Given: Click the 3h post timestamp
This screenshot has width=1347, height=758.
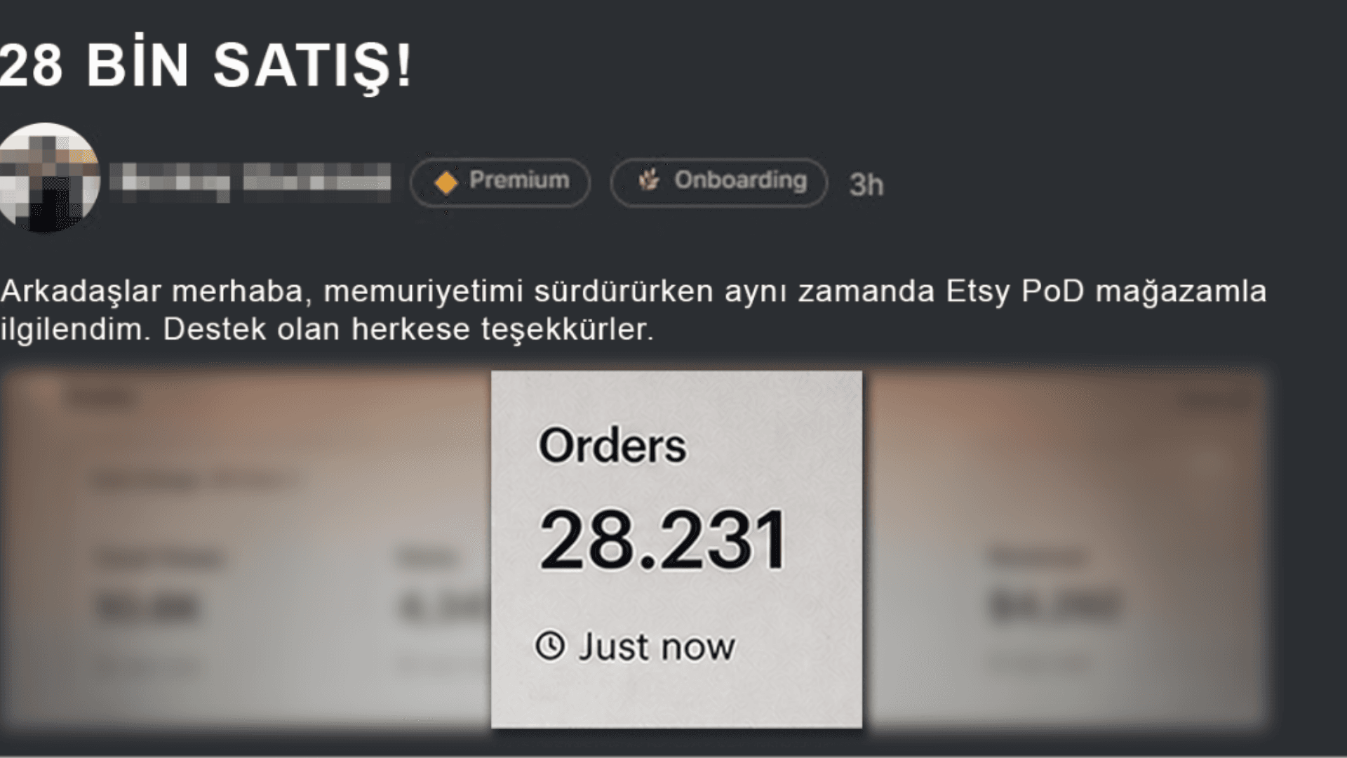Looking at the screenshot, I should [866, 185].
